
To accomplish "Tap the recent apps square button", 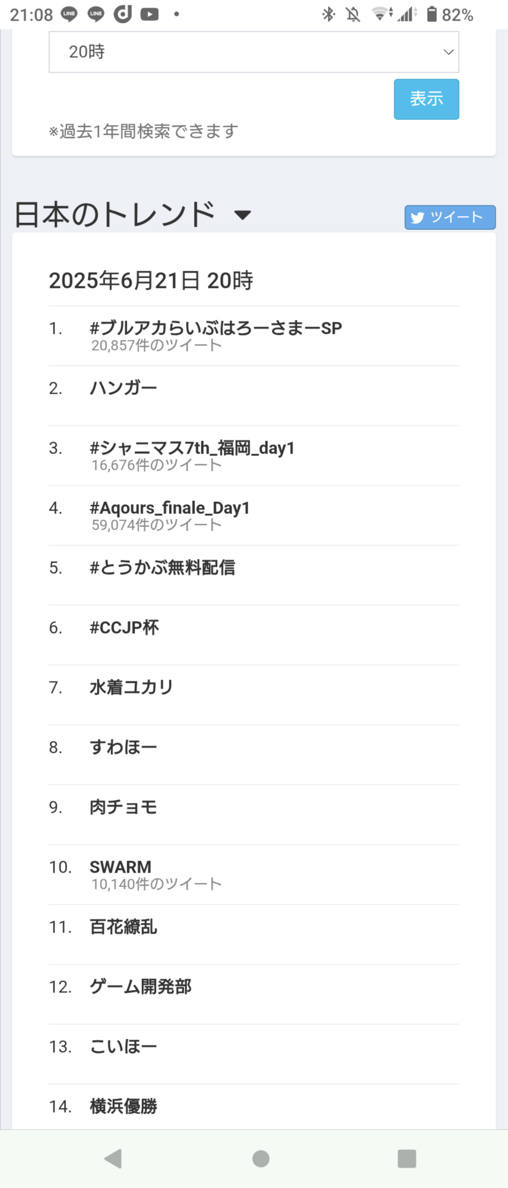I will [407, 1158].
